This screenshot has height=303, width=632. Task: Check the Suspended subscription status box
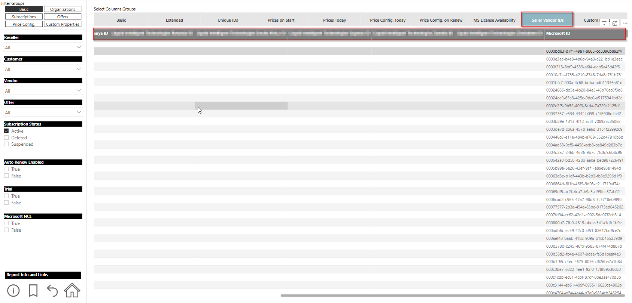coord(6,144)
